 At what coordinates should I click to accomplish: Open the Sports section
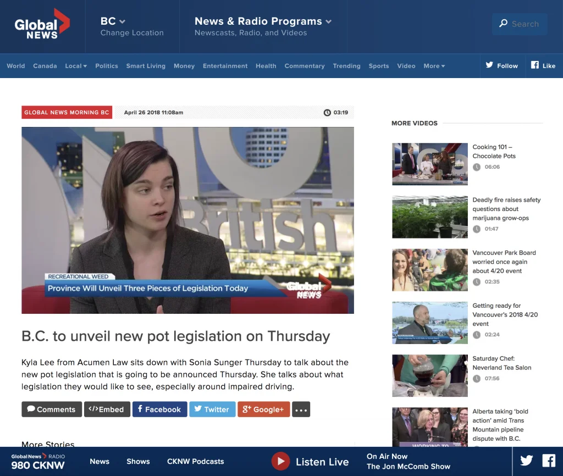point(379,66)
